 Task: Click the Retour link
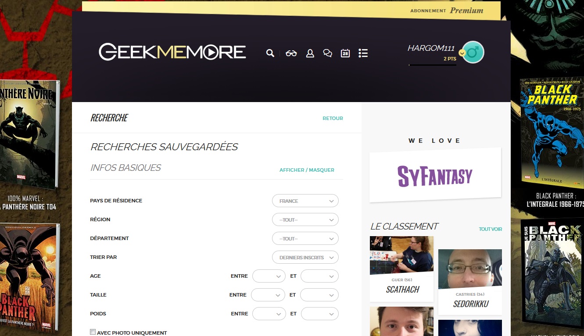[333, 118]
